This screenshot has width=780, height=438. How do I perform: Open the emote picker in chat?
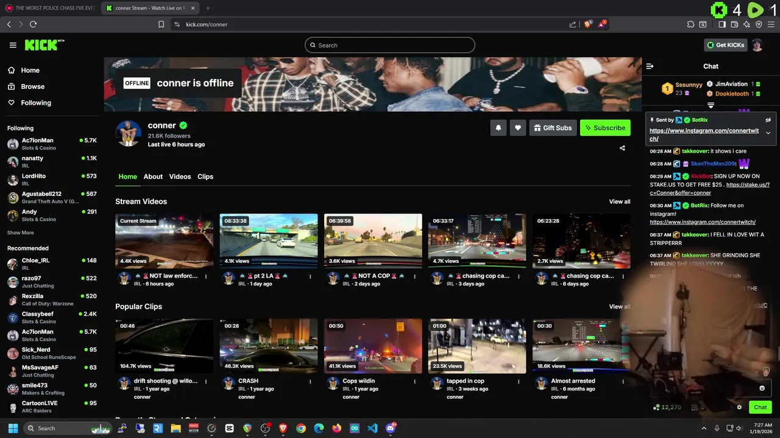coord(762,388)
